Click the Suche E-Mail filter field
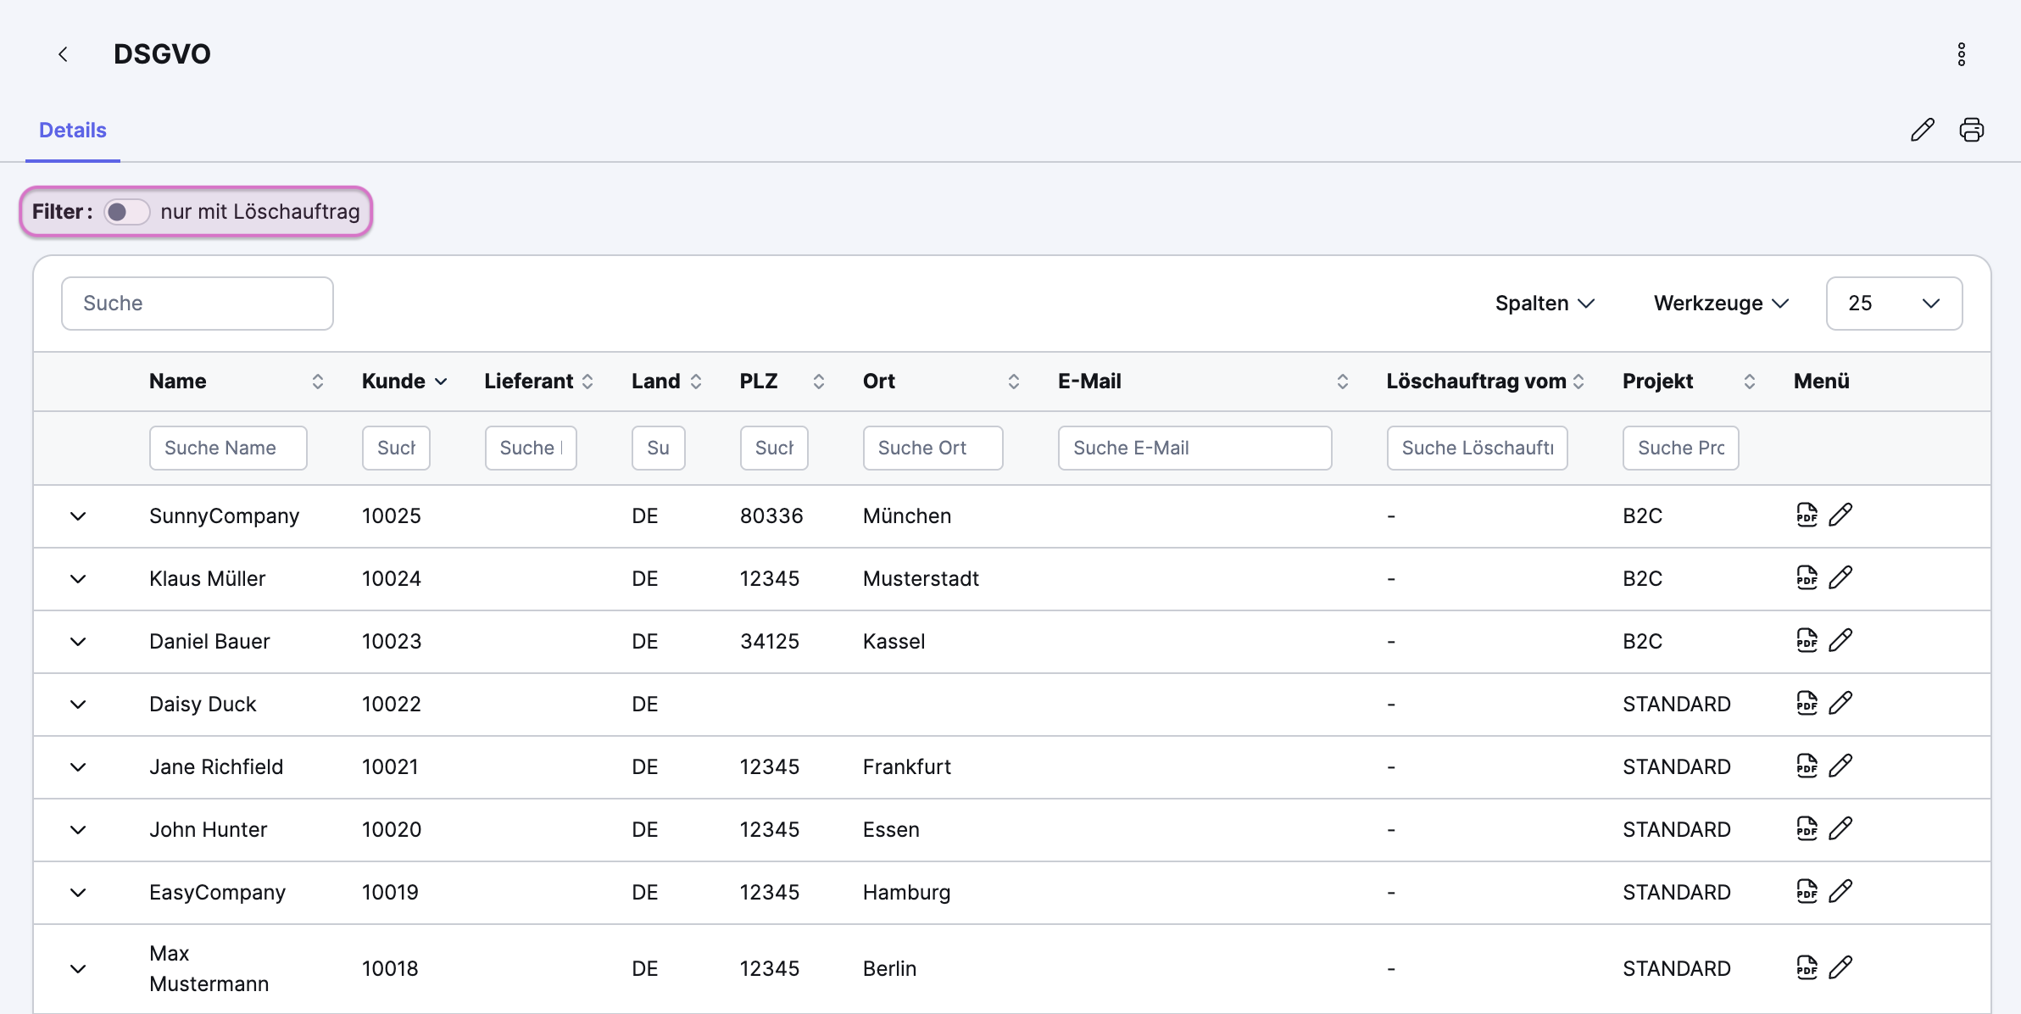Image resolution: width=2021 pixels, height=1014 pixels. click(1194, 448)
